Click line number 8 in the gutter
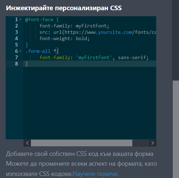 point(16,64)
